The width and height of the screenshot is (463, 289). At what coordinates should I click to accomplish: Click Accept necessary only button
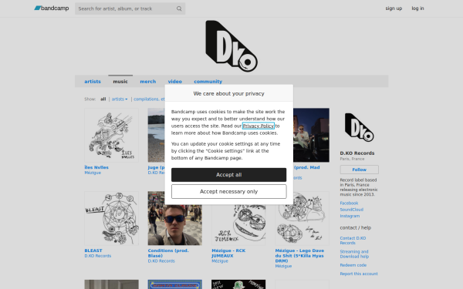[229, 192]
